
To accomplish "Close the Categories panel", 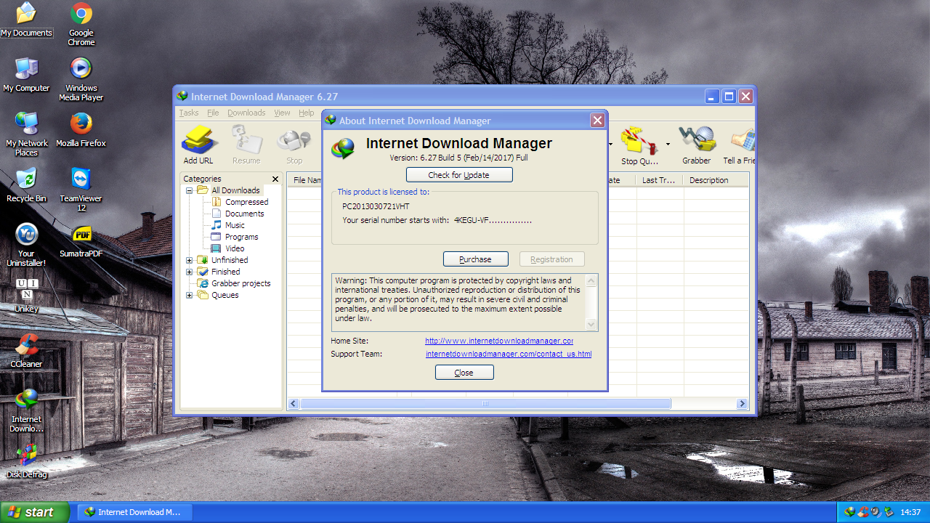I will click(275, 179).
